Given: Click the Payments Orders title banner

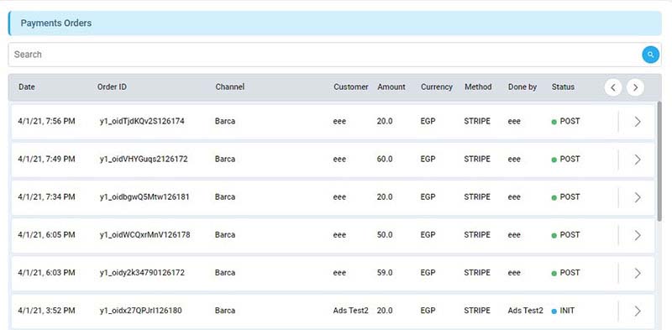Looking at the screenshot, I should pos(334,24).
